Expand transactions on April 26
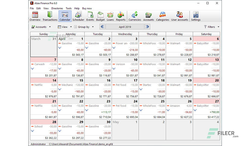The height and width of the screenshot is (146, 252). click(x=168, y=110)
